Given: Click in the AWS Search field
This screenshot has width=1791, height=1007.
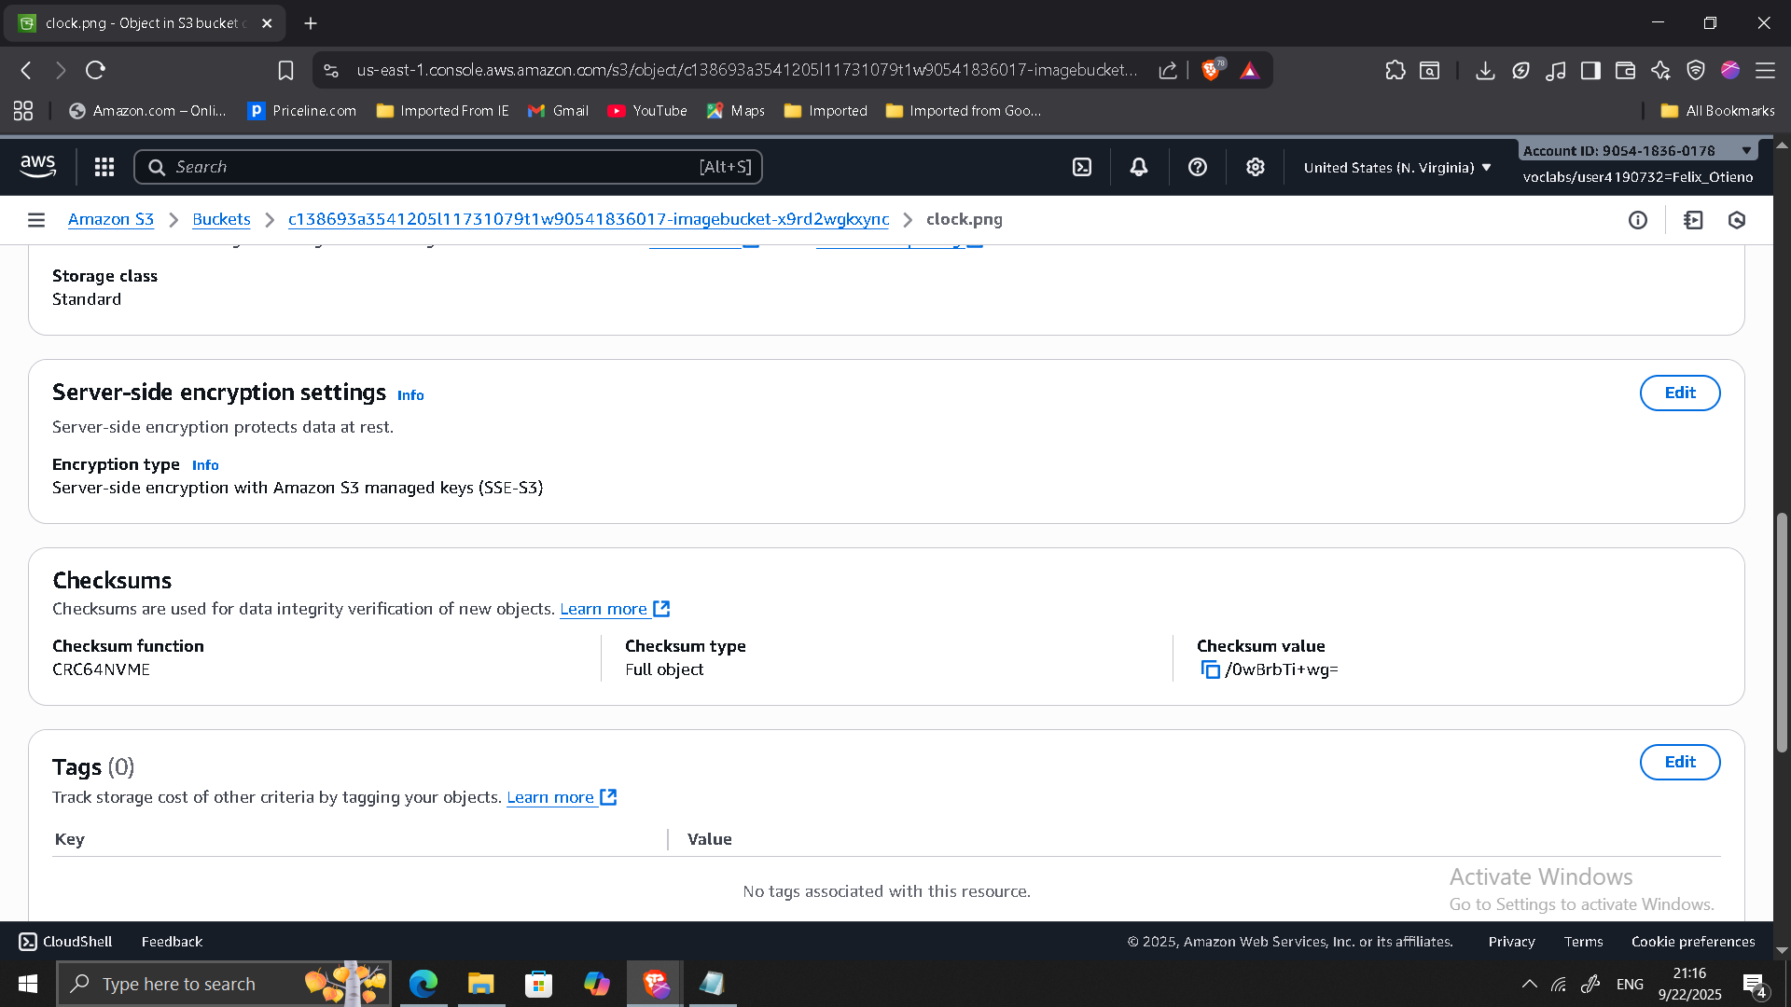Looking at the screenshot, I should coord(429,167).
